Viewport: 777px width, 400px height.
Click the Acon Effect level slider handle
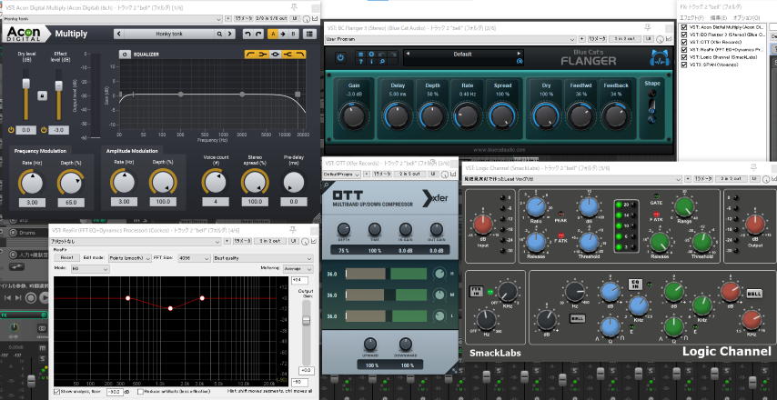click(58, 85)
